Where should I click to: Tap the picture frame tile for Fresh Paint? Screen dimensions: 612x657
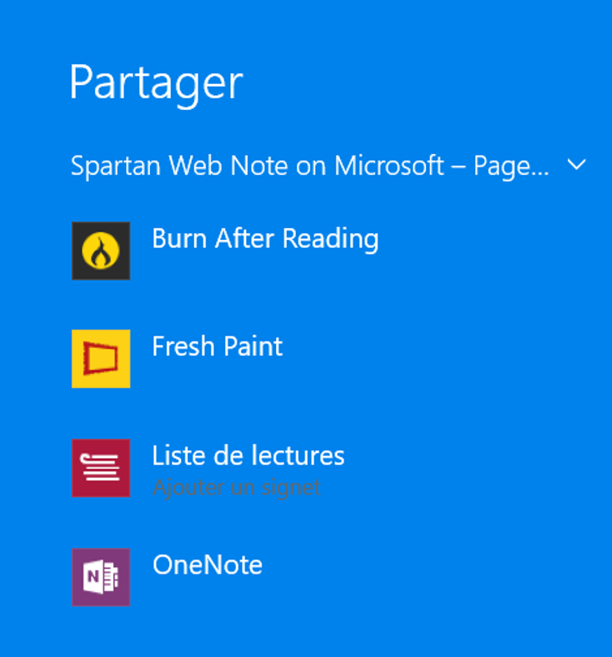click(x=101, y=359)
